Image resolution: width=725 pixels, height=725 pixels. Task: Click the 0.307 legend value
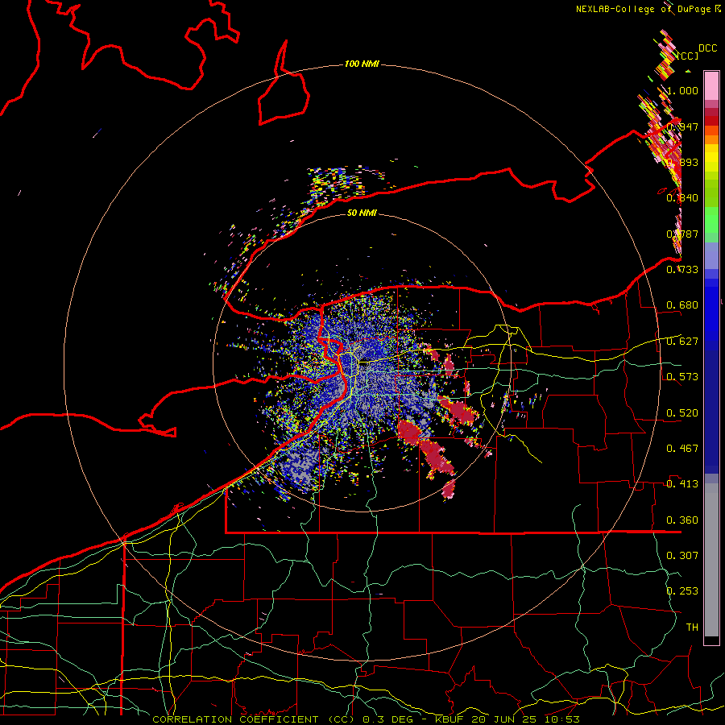[682, 556]
